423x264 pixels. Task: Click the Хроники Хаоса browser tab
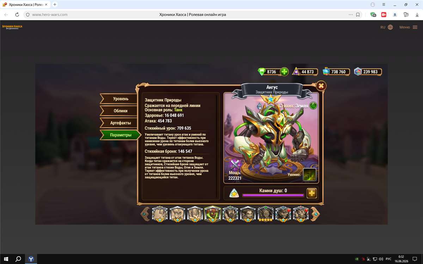coord(25,5)
